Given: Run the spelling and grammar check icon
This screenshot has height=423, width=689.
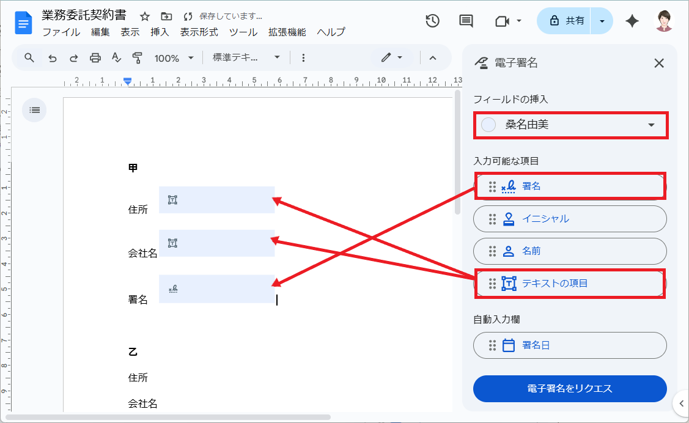Looking at the screenshot, I should (116, 57).
